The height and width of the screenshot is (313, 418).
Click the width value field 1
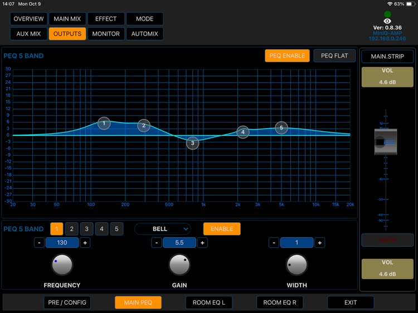297,243
